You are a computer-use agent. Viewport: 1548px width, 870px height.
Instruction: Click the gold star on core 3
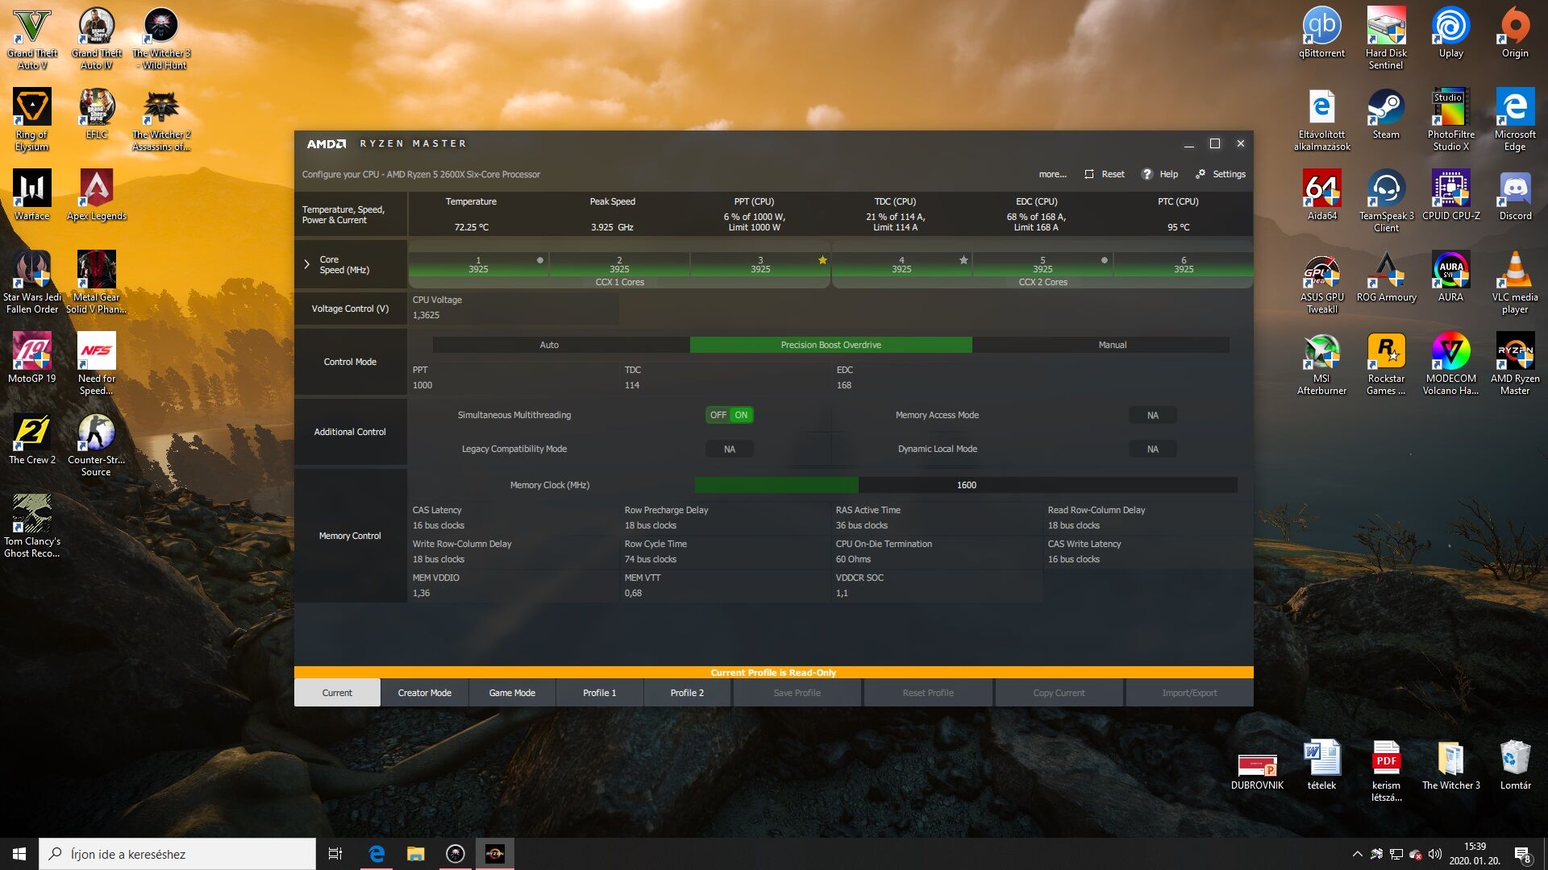coord(822,260)
